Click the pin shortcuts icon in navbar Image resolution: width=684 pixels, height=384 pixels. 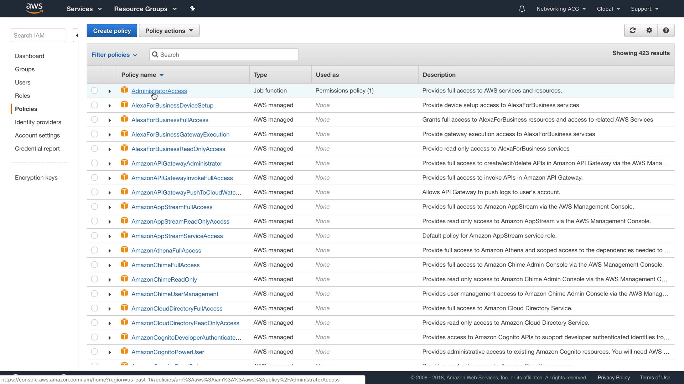[x=193, y=9]
